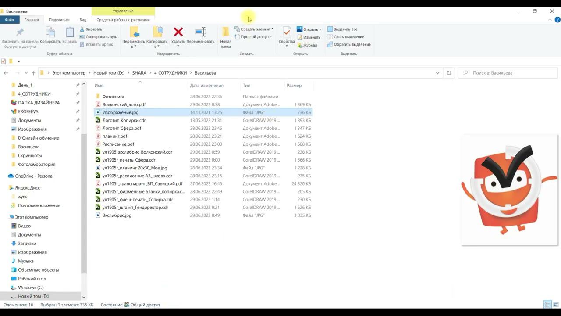Collapse the ribbon chevron

[x=550, y=20]
